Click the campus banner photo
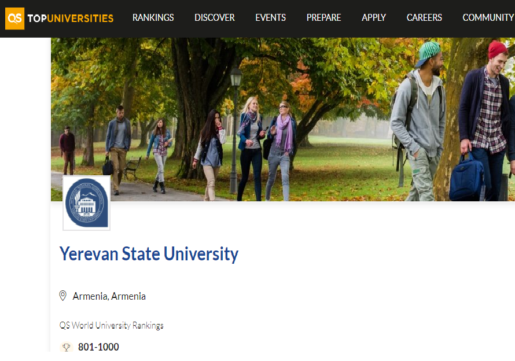The image size is (515, 361). (283, 119)
